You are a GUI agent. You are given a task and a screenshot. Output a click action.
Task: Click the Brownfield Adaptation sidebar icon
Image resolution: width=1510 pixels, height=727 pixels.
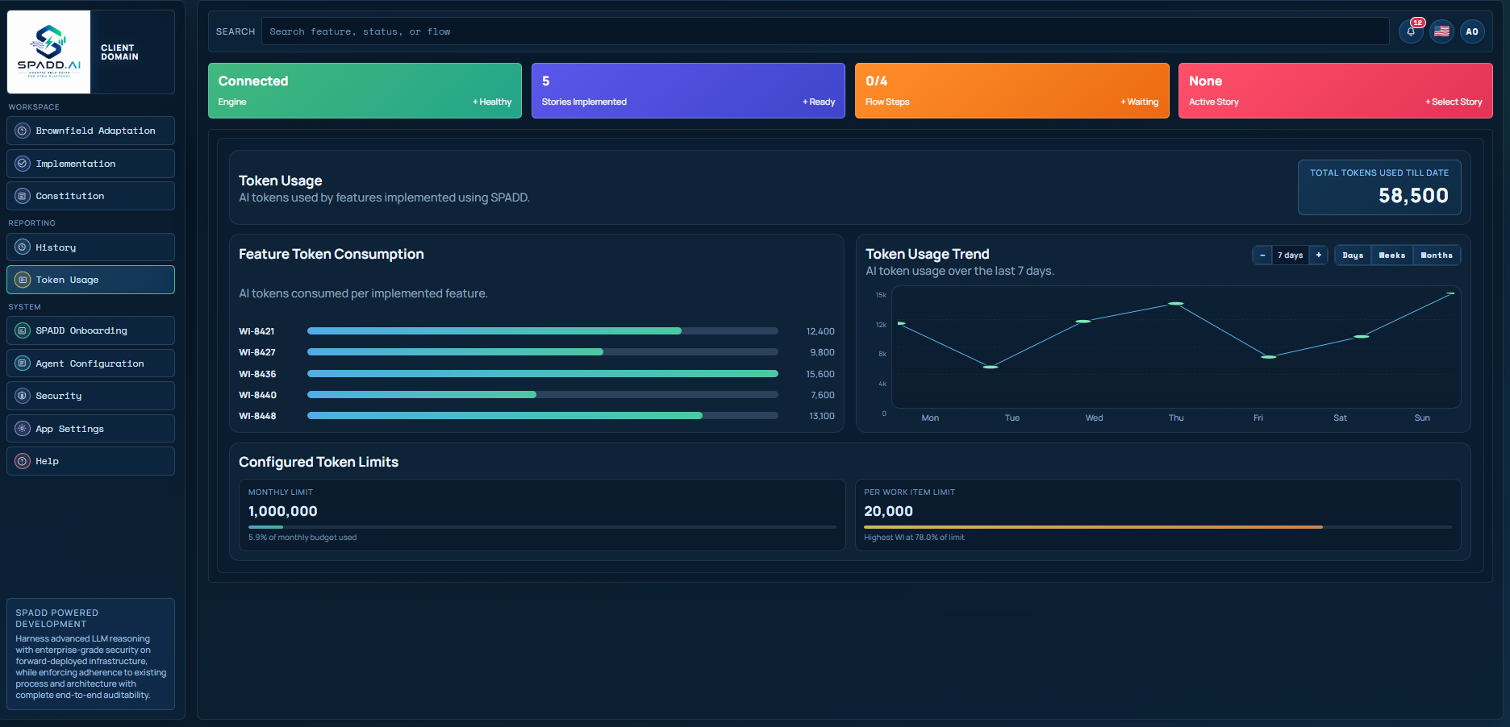(23, 131)
